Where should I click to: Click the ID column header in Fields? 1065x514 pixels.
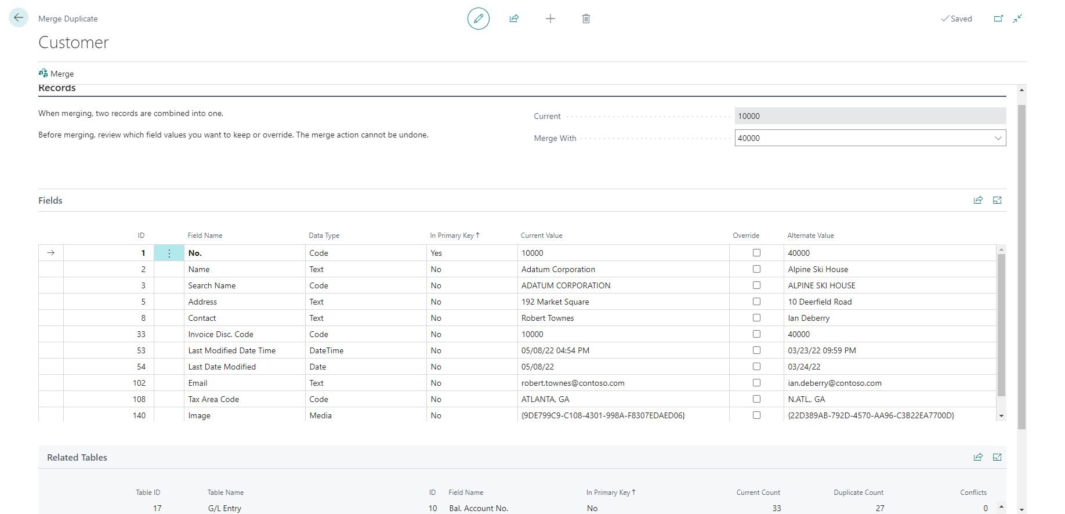tap(141, 236)
